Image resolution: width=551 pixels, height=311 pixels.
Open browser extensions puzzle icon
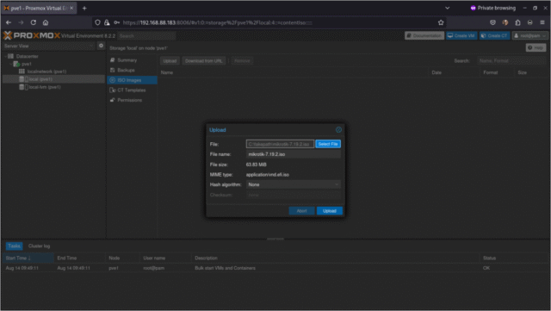coord(517,22)
